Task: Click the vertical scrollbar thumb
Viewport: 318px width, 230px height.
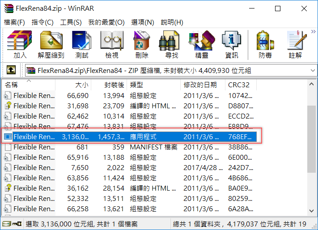Action: pyautogui.click(x=311, y=139)
